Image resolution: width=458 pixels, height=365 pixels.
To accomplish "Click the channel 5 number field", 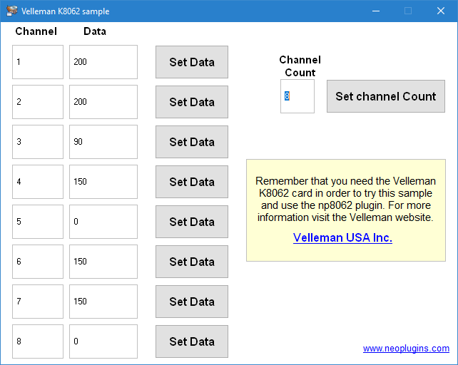I will tap(38, 222).
